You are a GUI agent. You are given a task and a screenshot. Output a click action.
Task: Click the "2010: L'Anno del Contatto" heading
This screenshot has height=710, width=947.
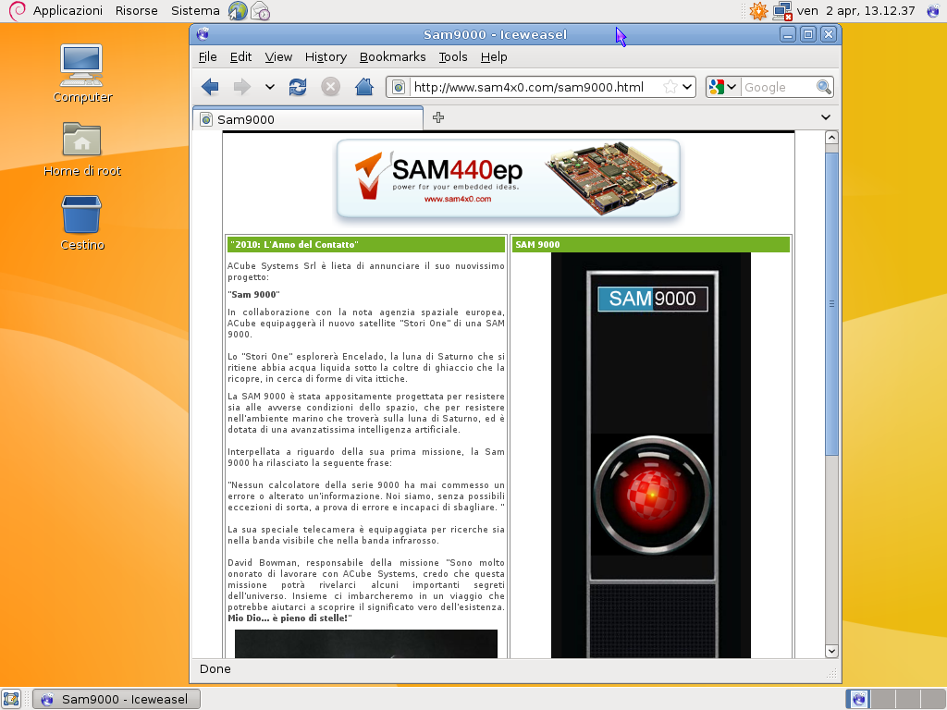[x=294, y=244]
